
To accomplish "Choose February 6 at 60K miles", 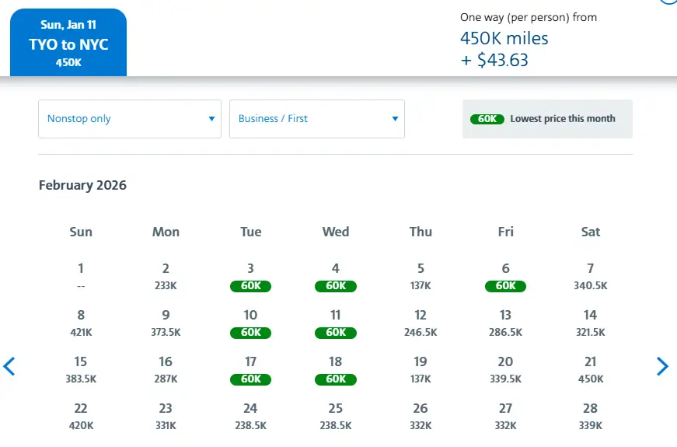I will point(505,277).
